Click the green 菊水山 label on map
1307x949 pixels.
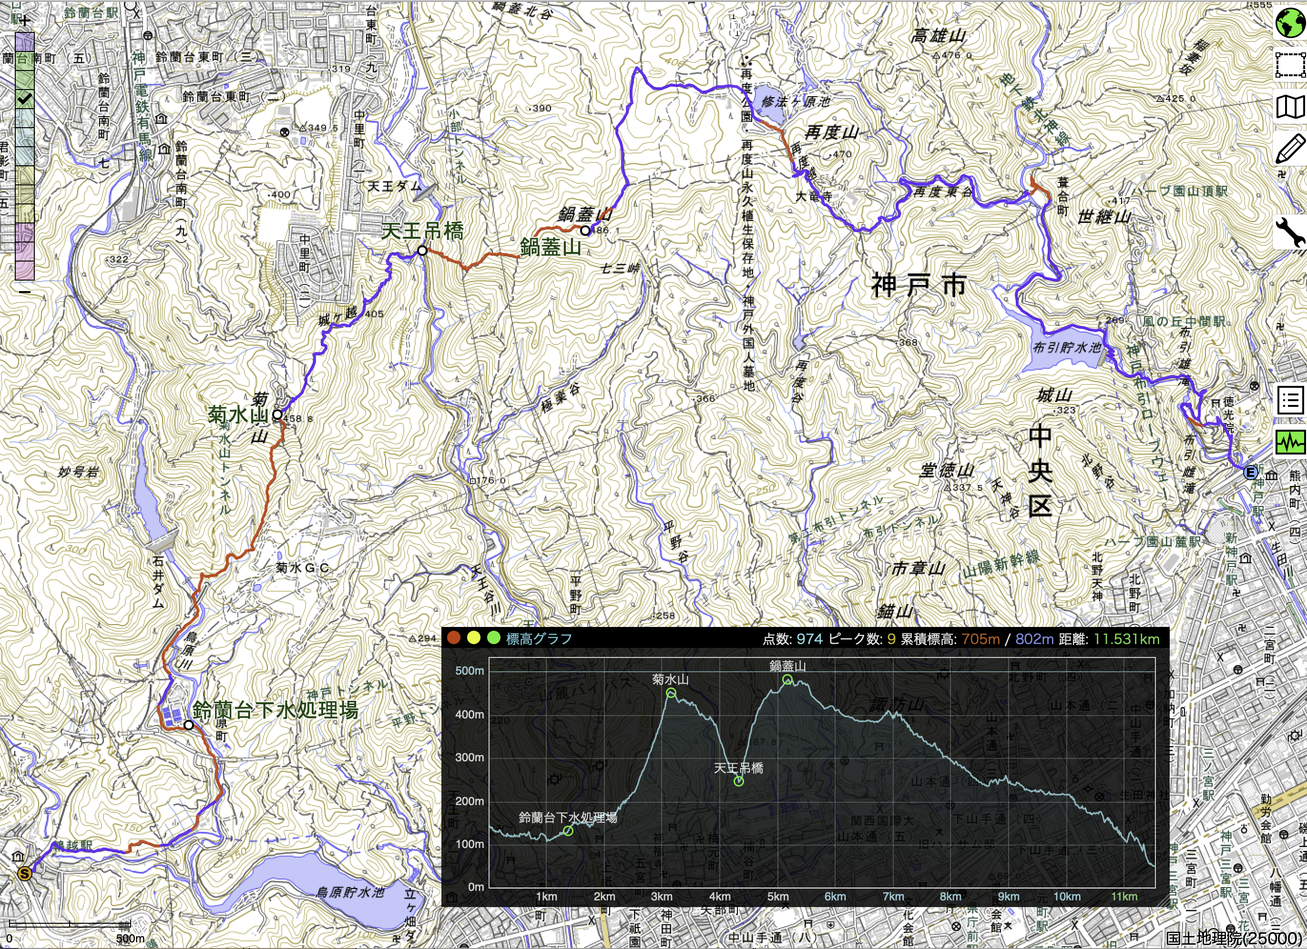[x=238, y=414]
